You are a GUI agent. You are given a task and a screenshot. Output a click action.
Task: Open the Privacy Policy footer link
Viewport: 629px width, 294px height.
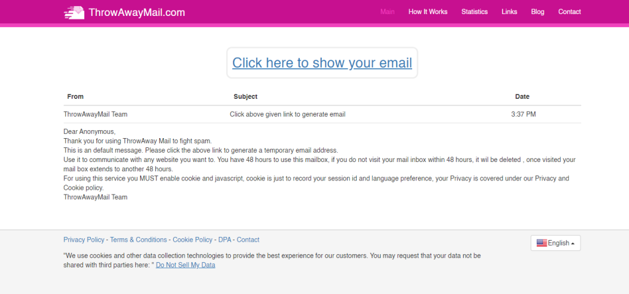[84, 240]
